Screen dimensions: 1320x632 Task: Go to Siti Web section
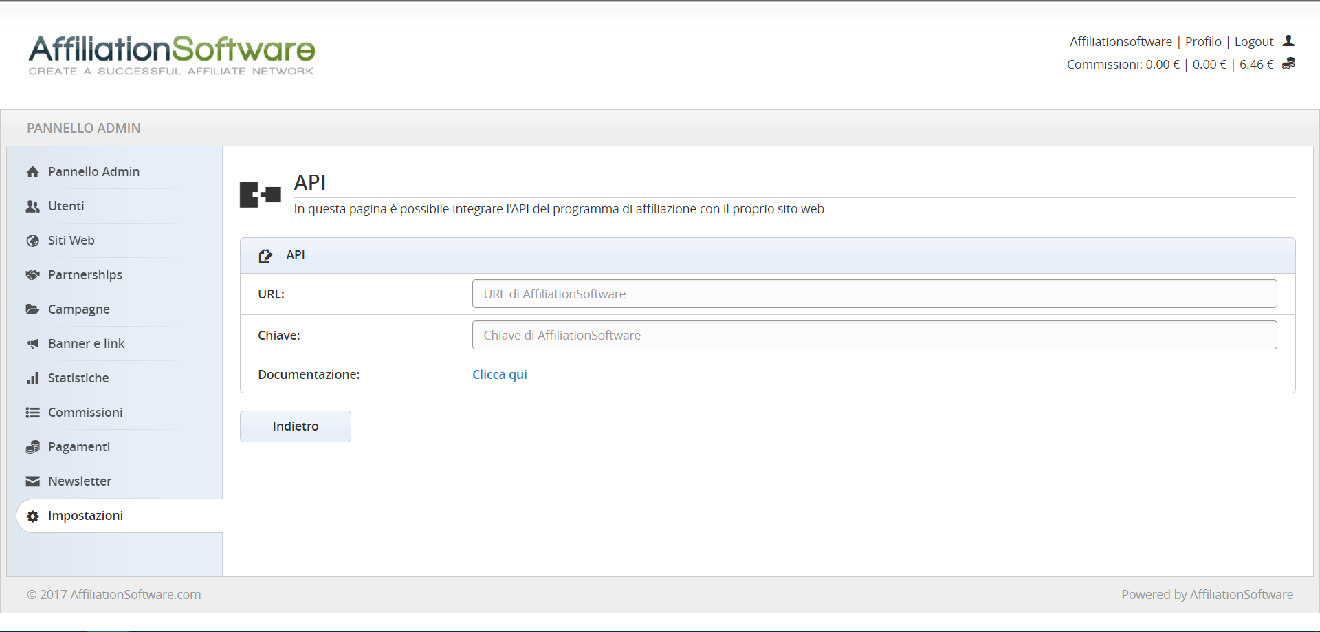click(x=71, y=241)
